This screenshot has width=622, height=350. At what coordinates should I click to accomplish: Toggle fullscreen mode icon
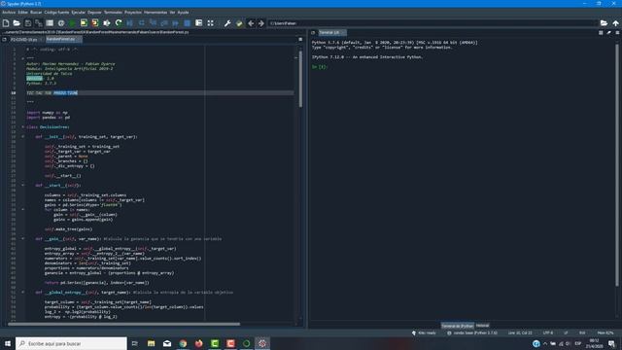coord(210,23)
